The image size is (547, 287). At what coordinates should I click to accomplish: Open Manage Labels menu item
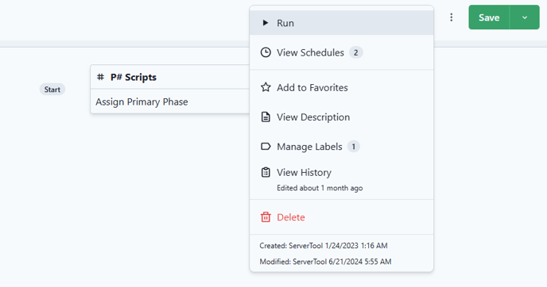(342, 147)
